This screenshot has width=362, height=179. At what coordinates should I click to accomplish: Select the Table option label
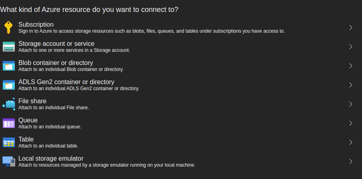point(26,140)
